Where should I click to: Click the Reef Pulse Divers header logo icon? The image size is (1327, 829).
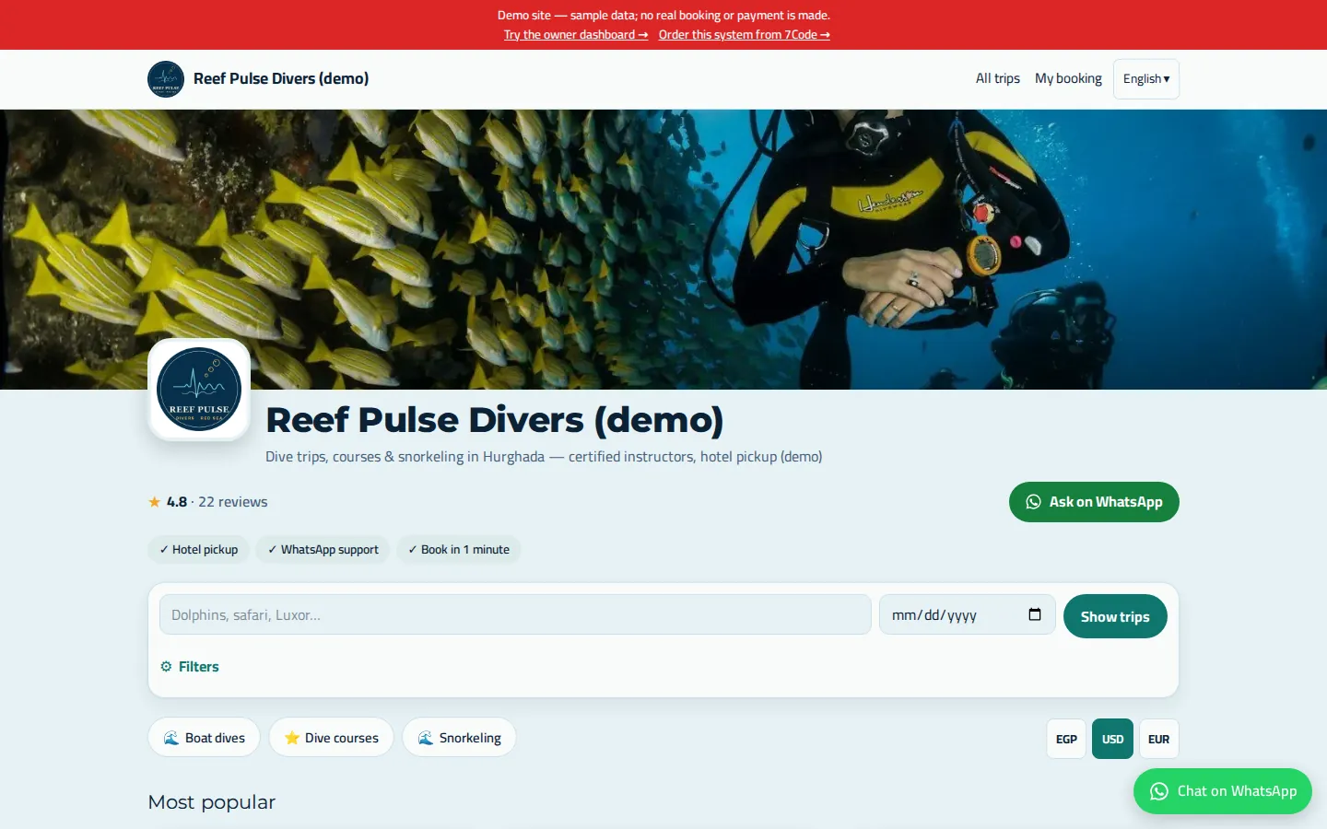[x=166, y=79]
